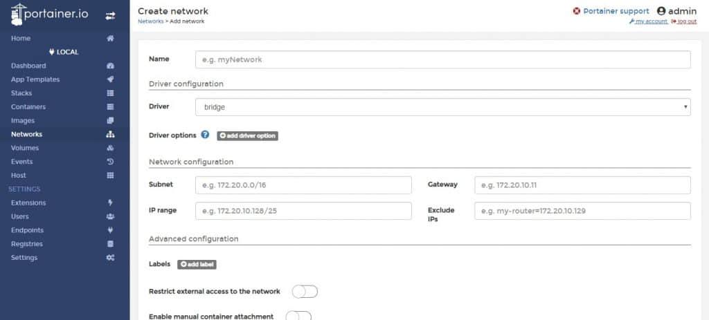The image size is (709, 320).
Task: Click the Users group icon
Action: pyautogui.click(x=110, y=216)
